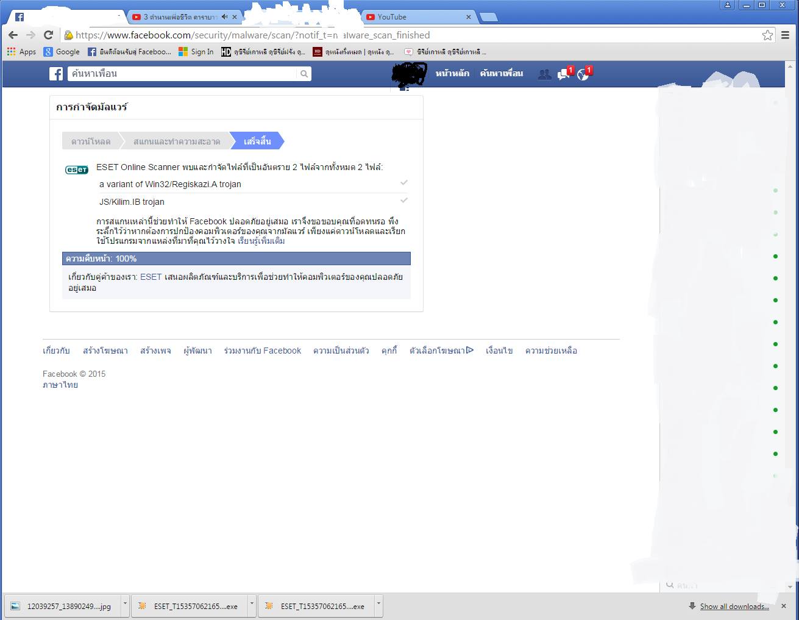
Task: Mute audio on the 3 ตำนานเพื่อชีวิต tab
Action: tap(225, 17)
